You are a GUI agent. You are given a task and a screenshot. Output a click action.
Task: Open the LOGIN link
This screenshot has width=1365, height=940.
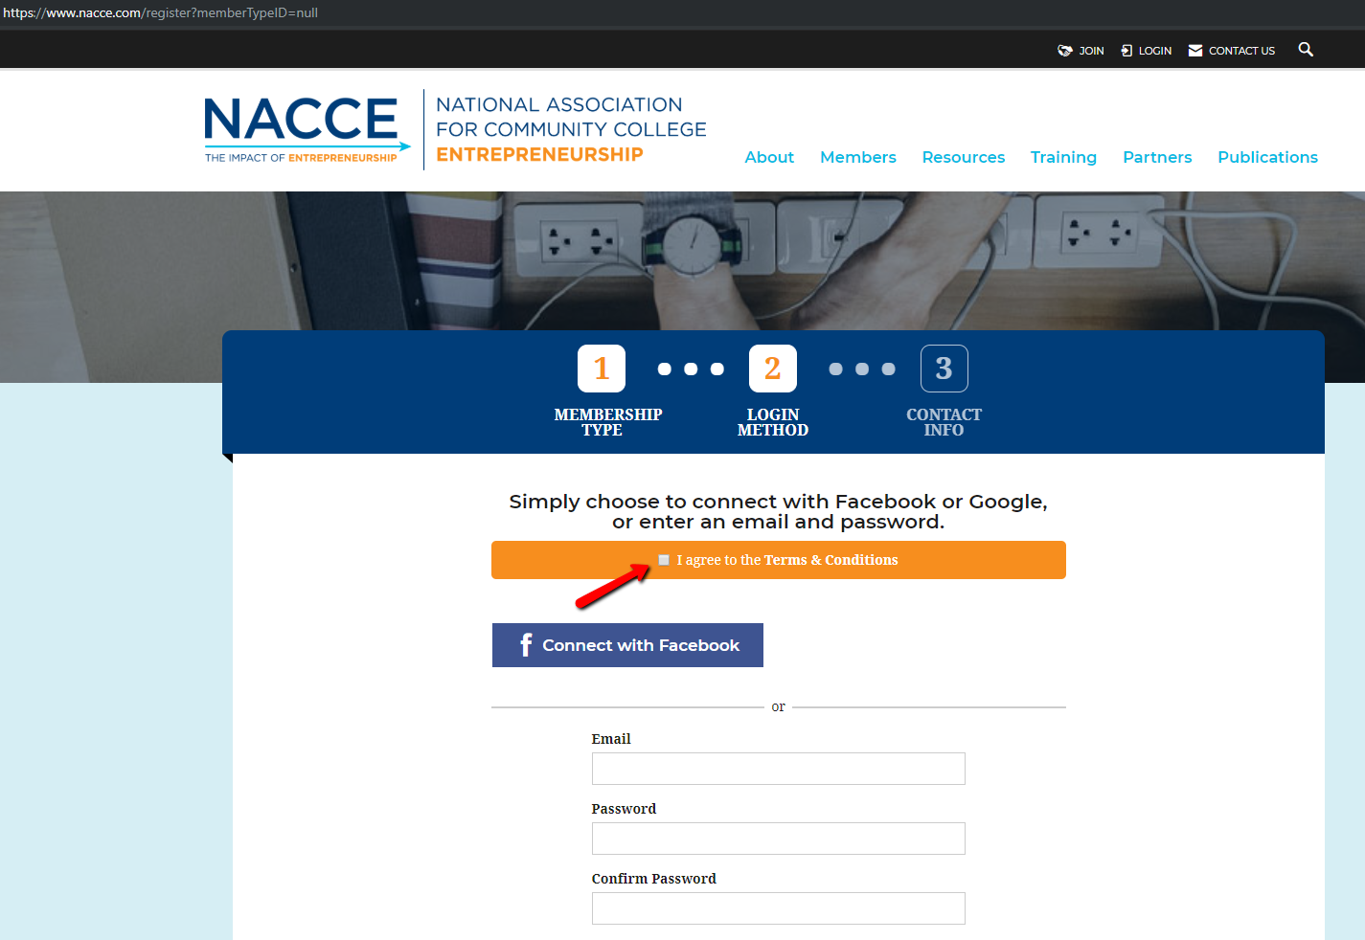coord(1155,51)
